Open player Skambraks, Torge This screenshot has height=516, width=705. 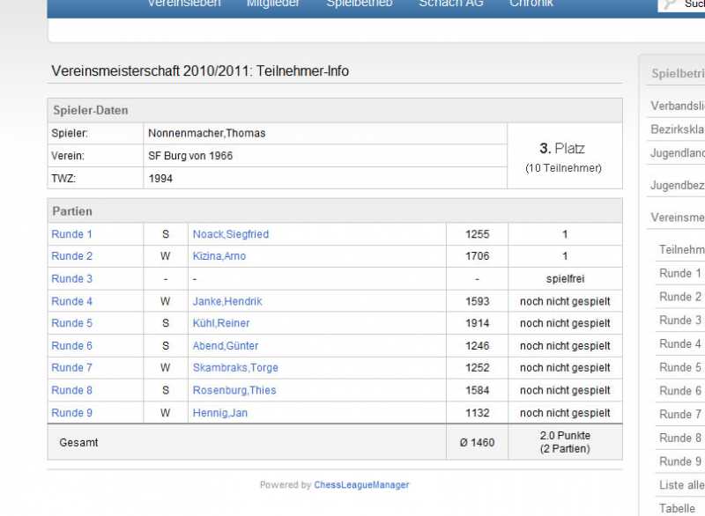[234, 368]
